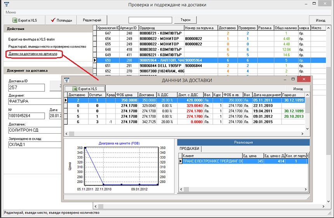The width and height of the screenshot is (334, 218).
Task: Select delivery row dated 22.11.2010
Action: (185, 106)
